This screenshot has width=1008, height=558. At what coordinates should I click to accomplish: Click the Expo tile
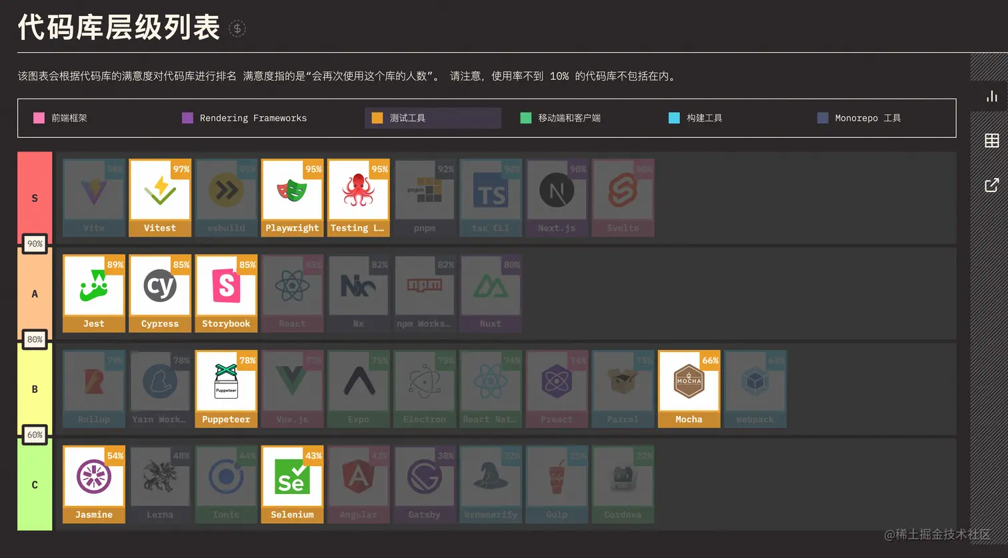358,389
